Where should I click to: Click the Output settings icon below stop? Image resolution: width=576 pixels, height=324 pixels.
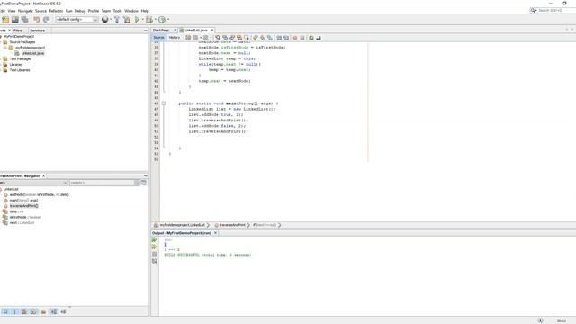point(154,261)
